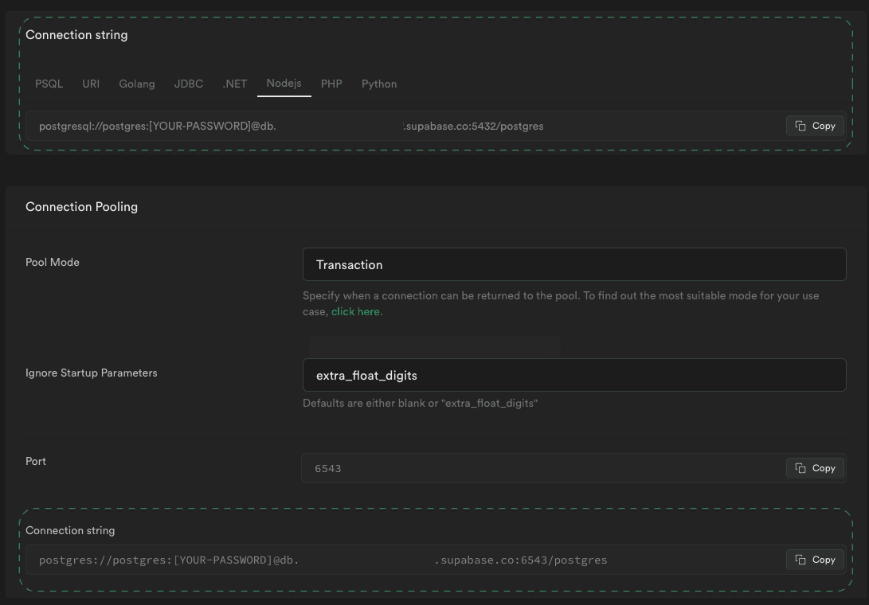Click the Pool Mode label

[x=53, y=262]
